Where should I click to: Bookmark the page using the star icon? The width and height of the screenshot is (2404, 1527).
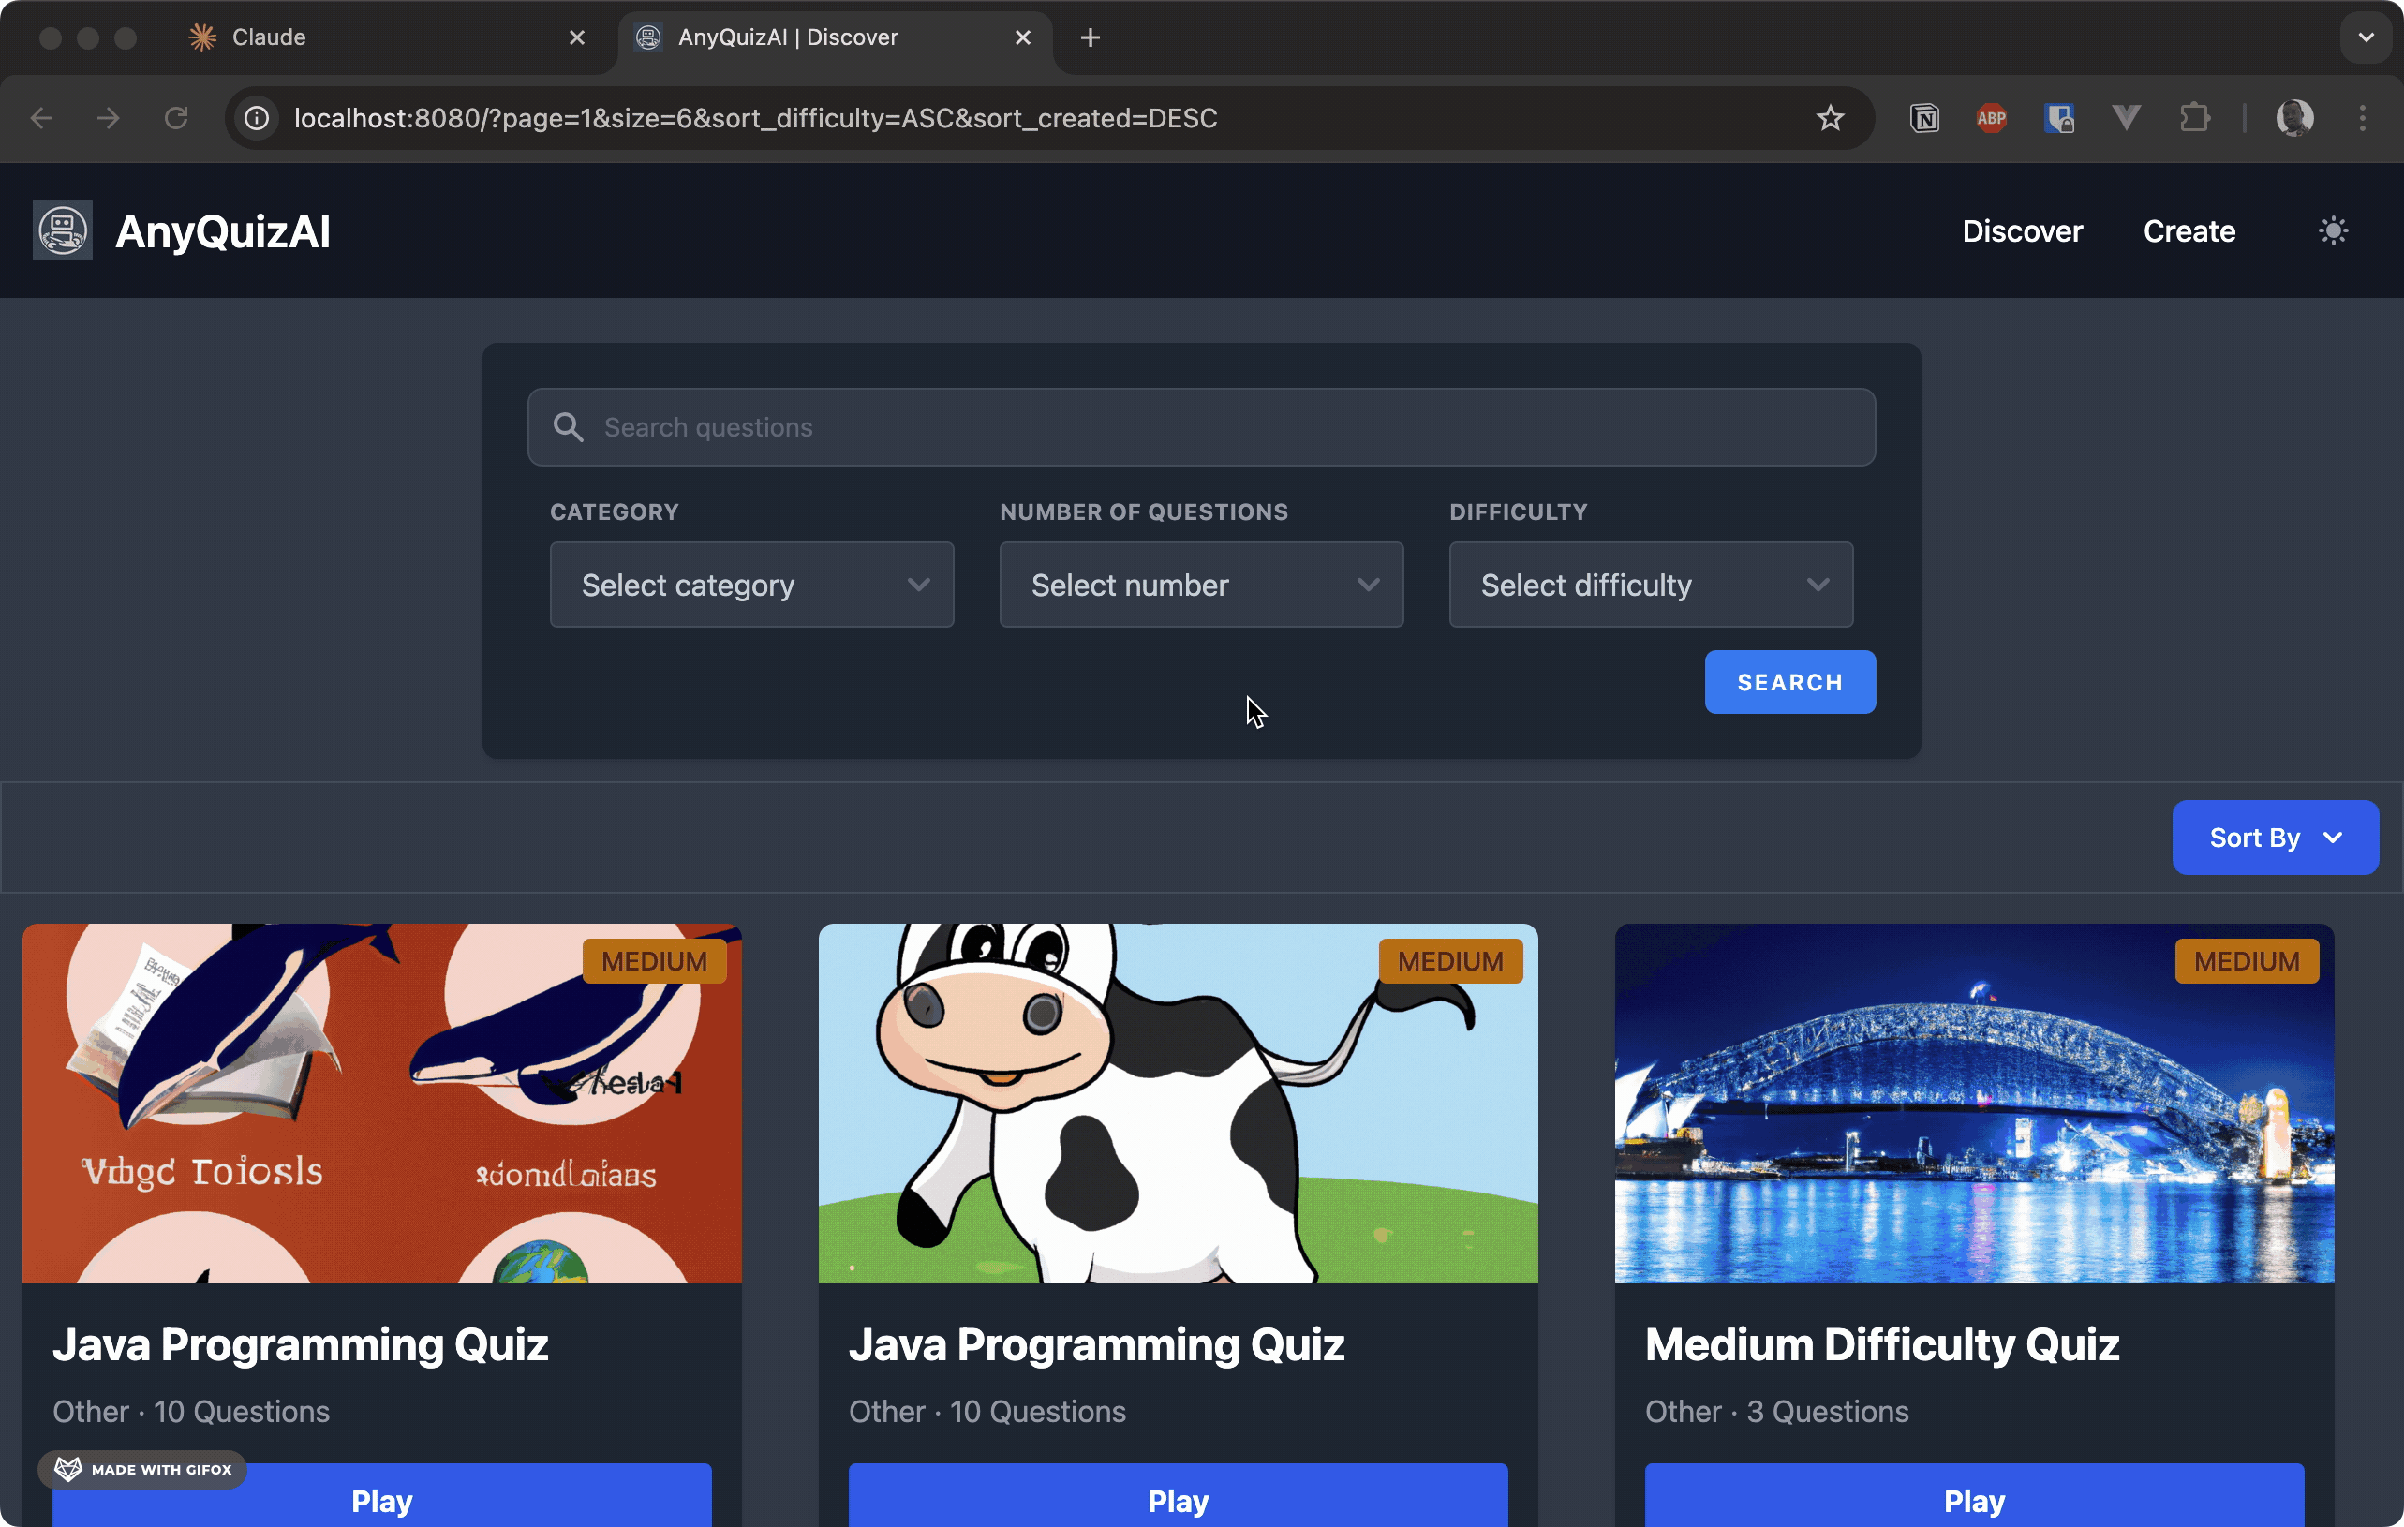(x=1830, y=118)
